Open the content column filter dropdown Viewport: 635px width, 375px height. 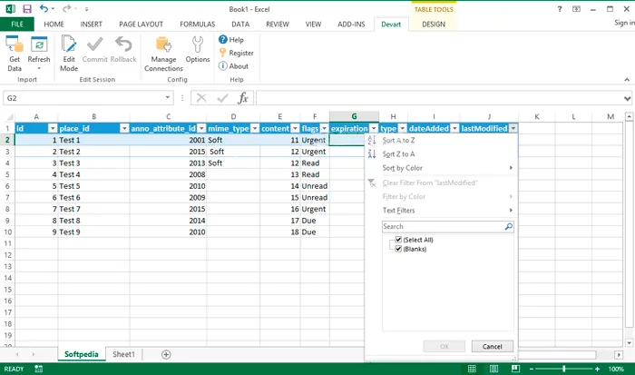click(x=295, y=129)
